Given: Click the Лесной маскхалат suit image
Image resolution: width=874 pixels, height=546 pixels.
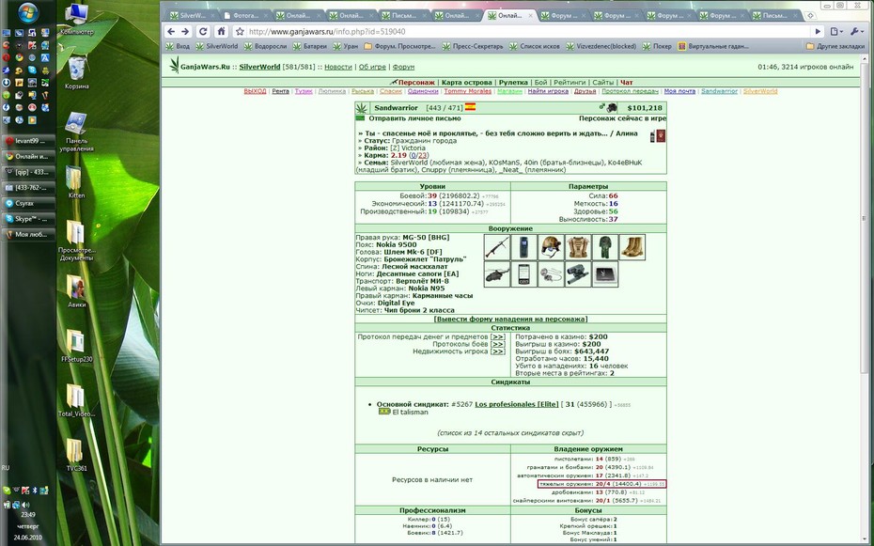Looking at the screenshot, I should pos(605,247).
